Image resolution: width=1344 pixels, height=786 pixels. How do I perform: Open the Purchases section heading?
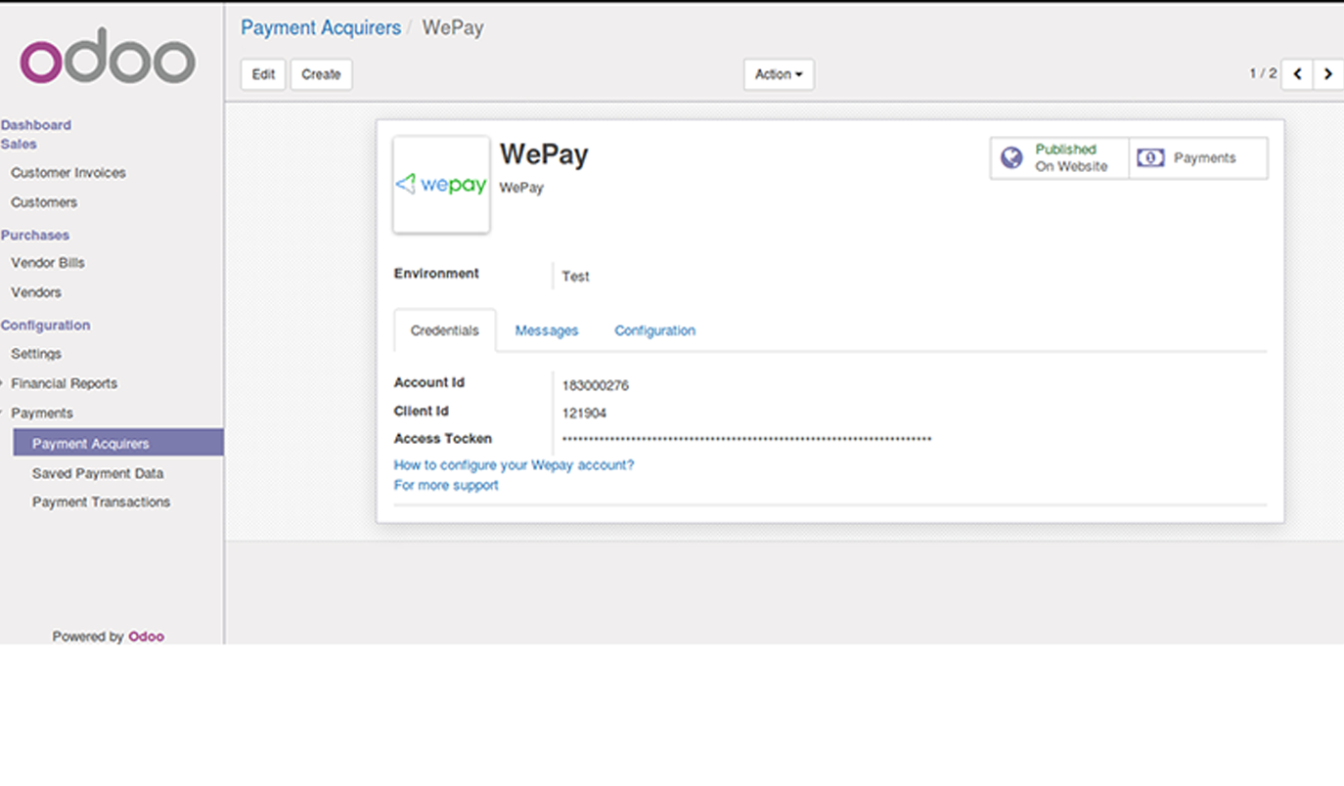tap(35, 235)
